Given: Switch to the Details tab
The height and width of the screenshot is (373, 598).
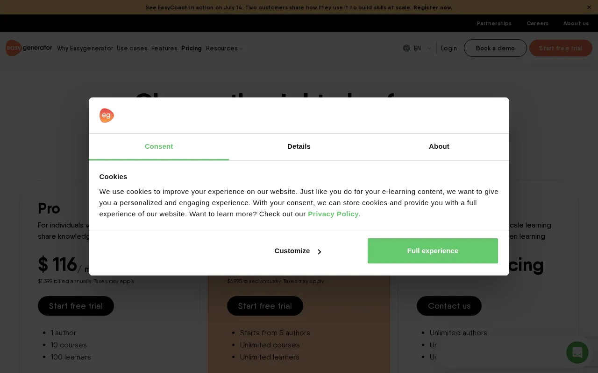Looking at the screenshot, I should point(299,146).
